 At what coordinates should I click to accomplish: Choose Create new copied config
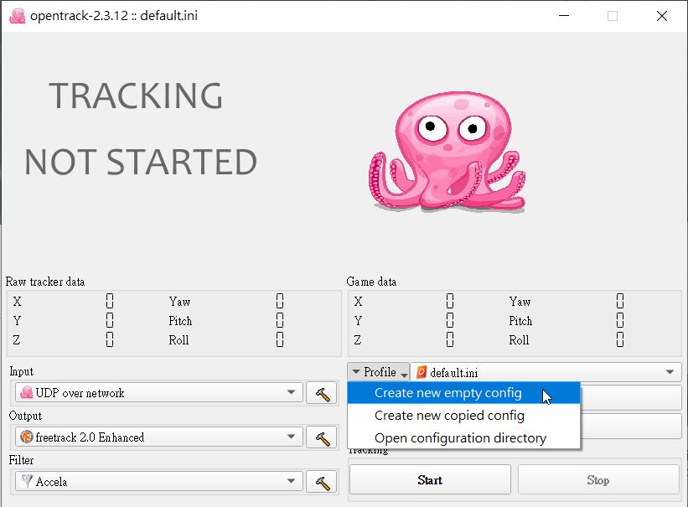[463, 416]
